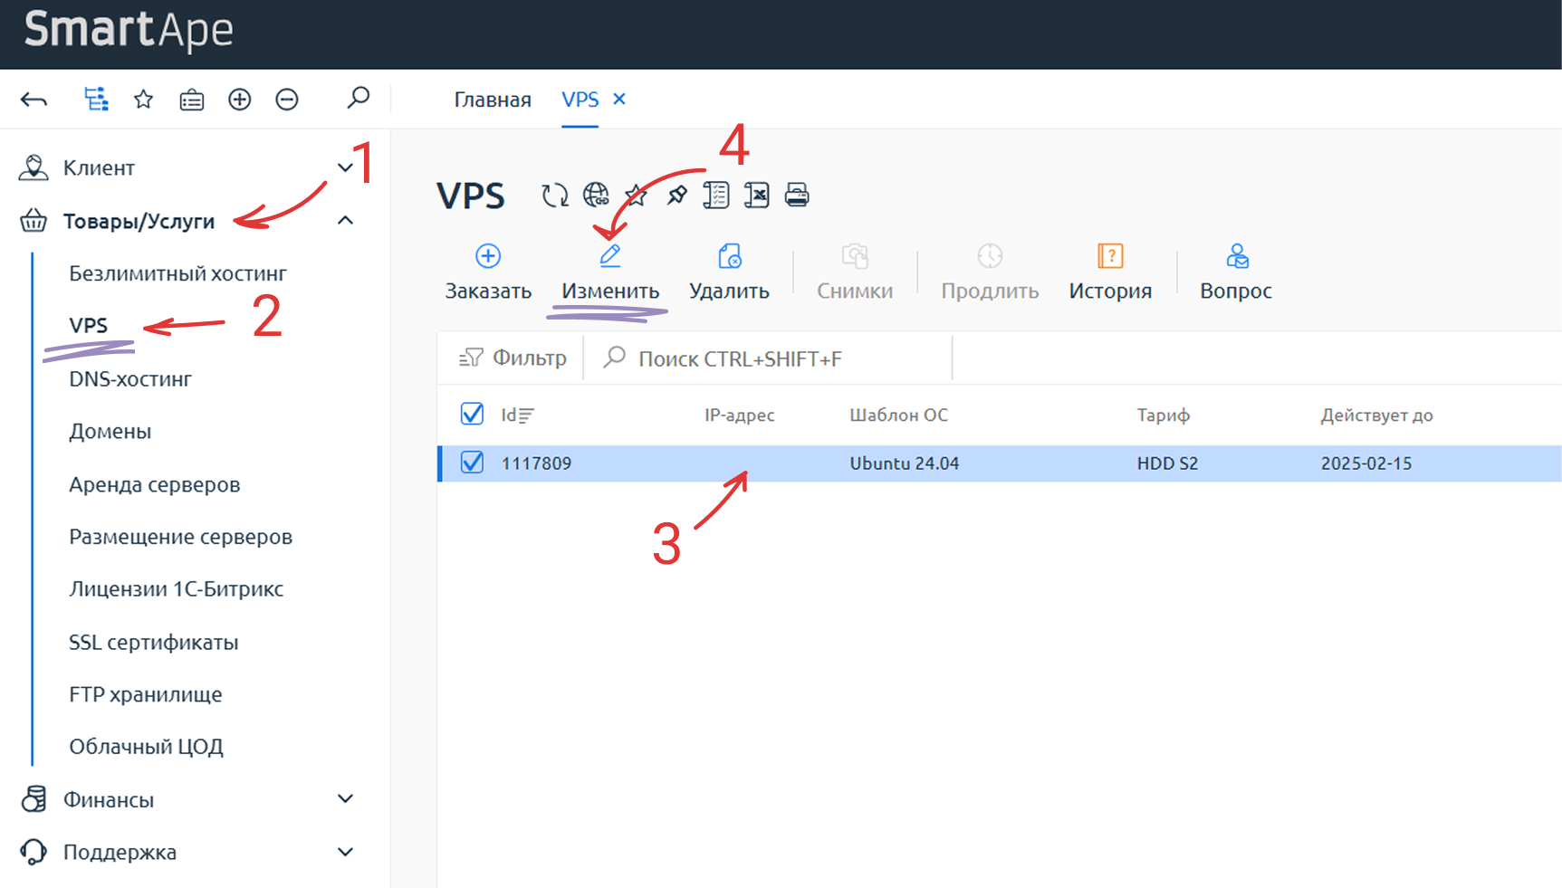Viewport: 1562px width, 888px height.
Task: Click the favorites star icon in sidebar toolbar
Action: [x=143, y=100]
